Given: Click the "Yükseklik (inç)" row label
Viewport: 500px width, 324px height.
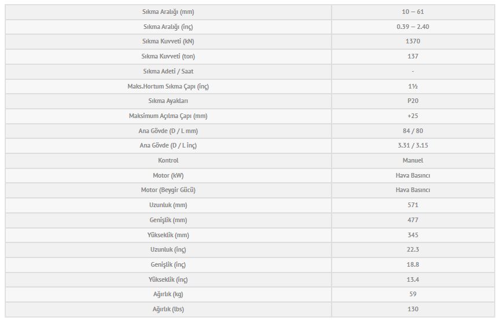Looking at the screenshot, I should click(168, 279).
